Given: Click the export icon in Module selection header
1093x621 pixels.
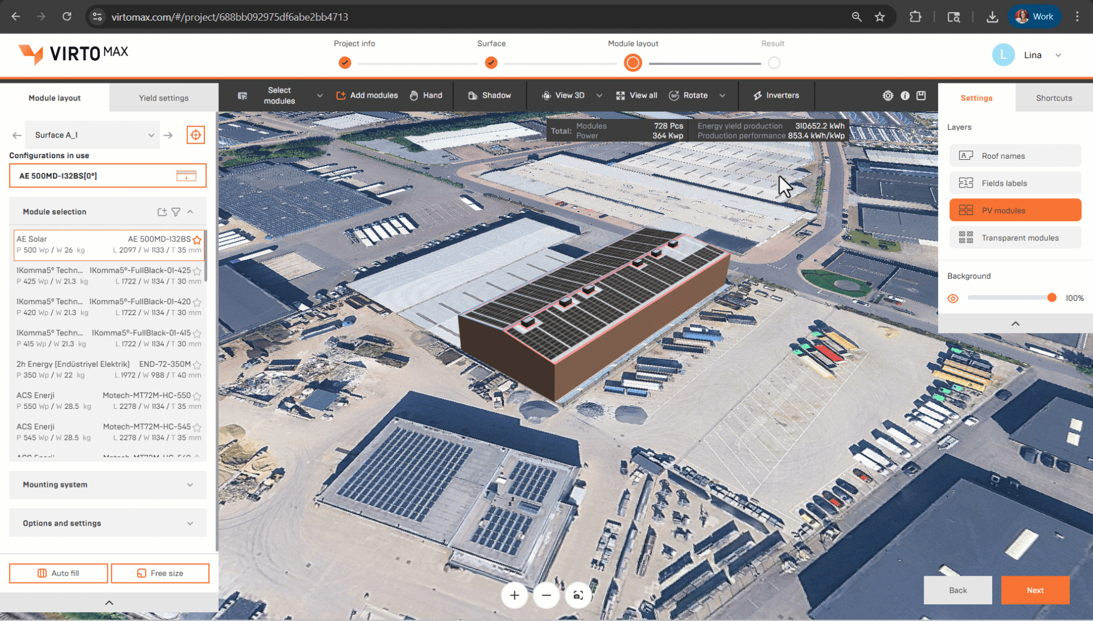Looking at the screenshot, I should 162,212.
